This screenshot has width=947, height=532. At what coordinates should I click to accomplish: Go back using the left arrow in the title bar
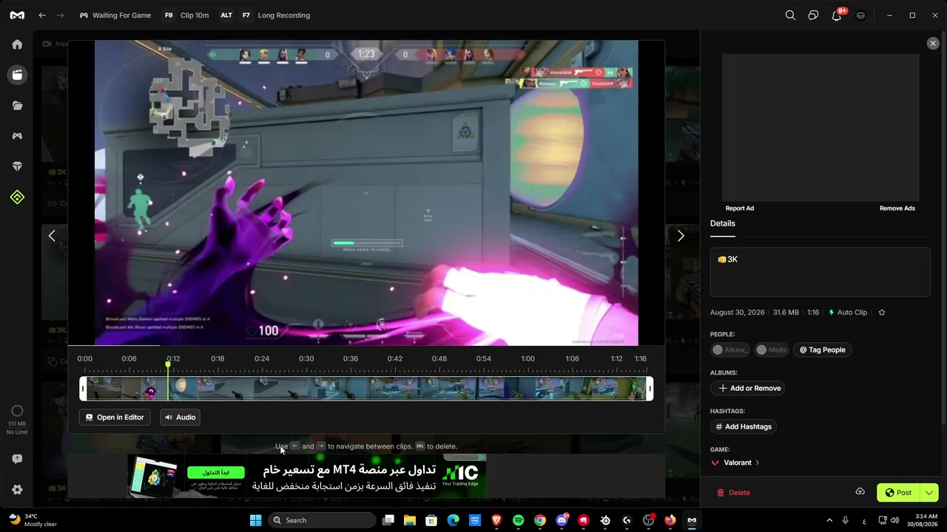tap(42, 16)
